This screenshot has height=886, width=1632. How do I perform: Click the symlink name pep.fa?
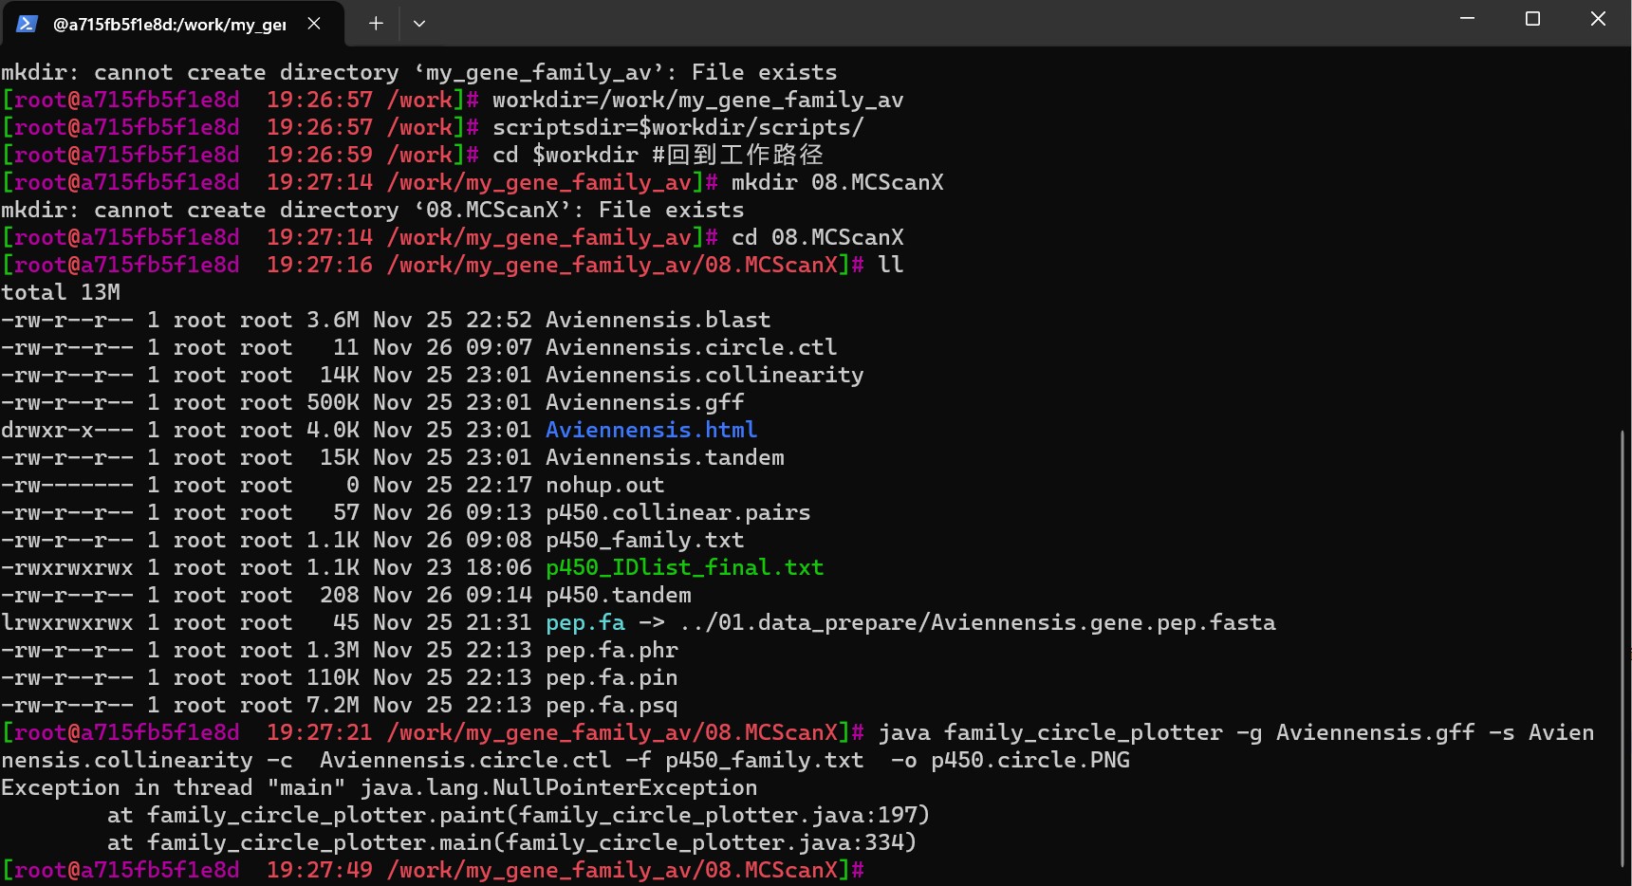[x=584, y=622]
